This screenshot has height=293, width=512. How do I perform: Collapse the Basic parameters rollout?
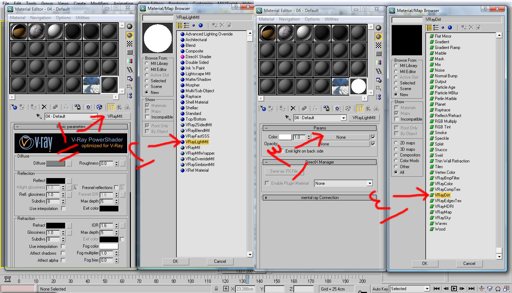click(x=70, y=127)
